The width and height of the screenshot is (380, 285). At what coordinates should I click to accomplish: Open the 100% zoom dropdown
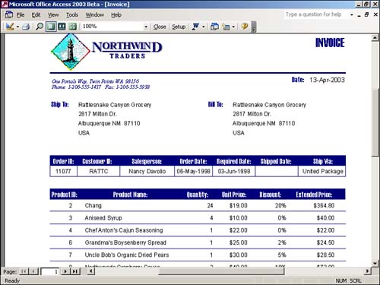[x=146, y=27]
